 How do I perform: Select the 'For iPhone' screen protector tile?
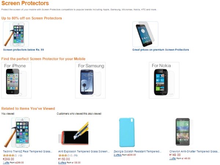click(x=16, y=80)
